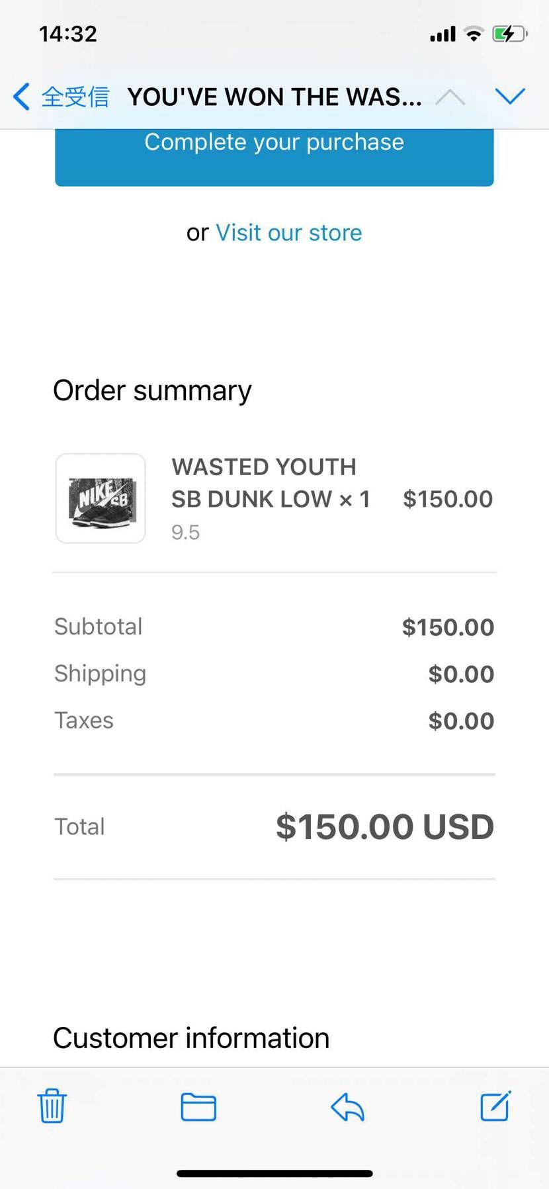Tap the Wi-Fi status icon
The width and height of the screenshot is (549, 1189).
(474, 34)
